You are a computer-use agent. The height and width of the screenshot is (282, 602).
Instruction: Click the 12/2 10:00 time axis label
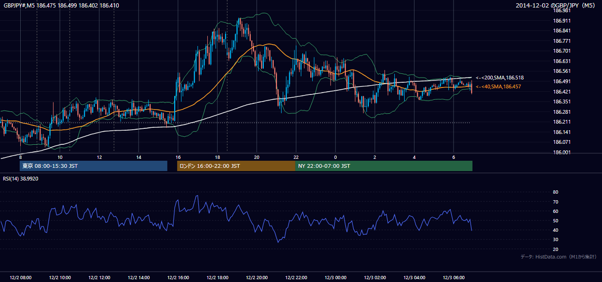[60, 278]
